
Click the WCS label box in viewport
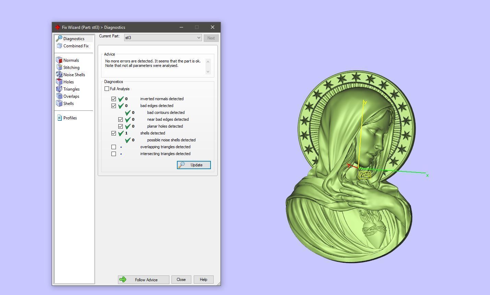[x=364, y=175]
